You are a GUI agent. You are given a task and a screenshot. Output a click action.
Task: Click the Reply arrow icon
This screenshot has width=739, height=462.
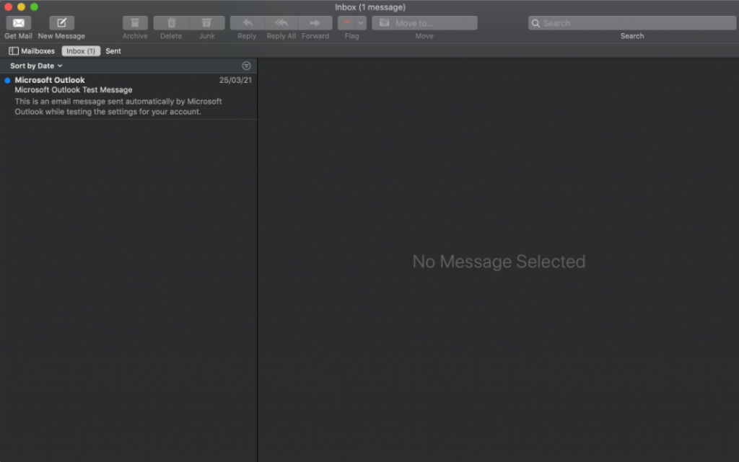click(x=247, y=23)
